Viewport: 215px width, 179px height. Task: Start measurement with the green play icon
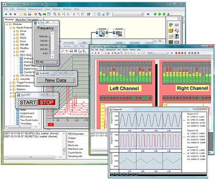pyautogui.click(x=6, y=14)
